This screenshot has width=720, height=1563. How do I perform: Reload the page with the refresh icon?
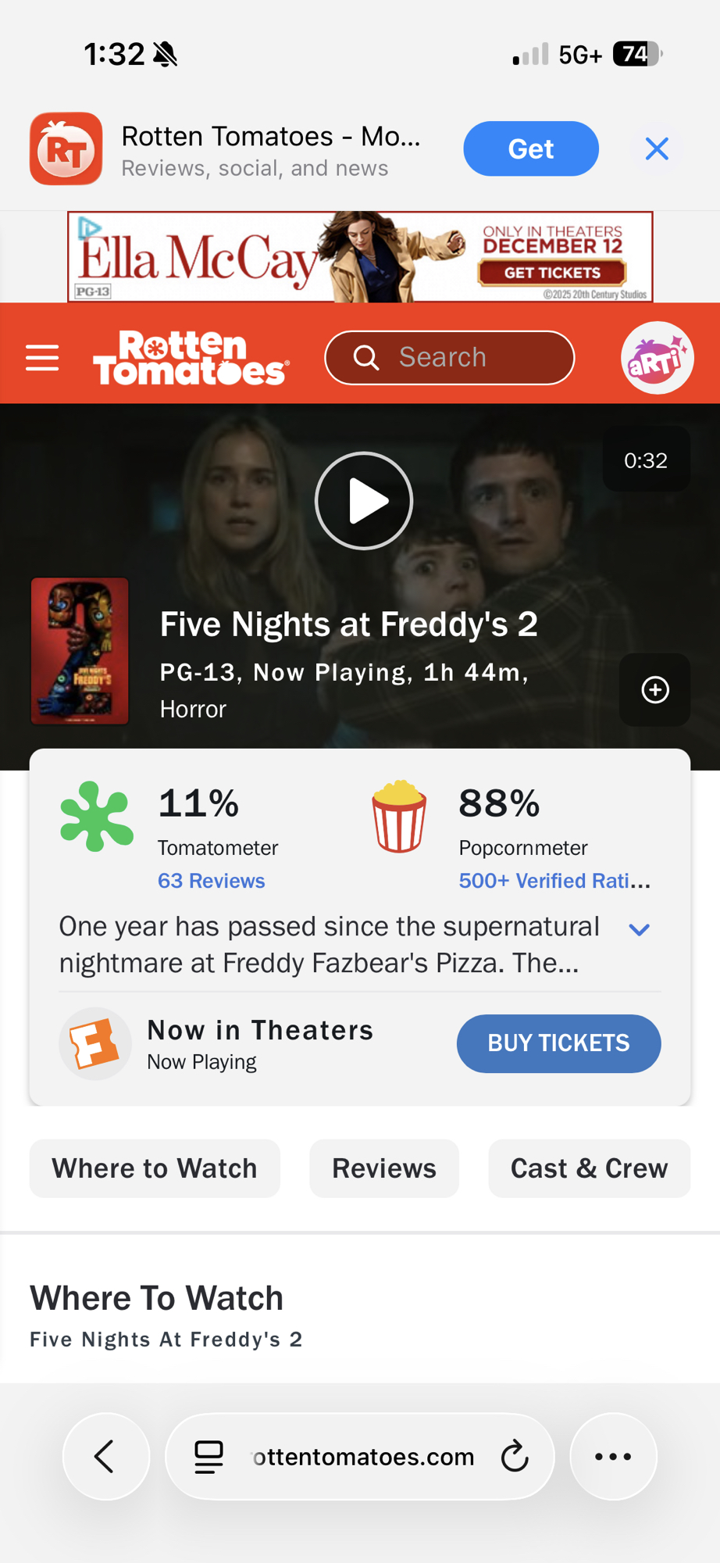[515, 1457]
